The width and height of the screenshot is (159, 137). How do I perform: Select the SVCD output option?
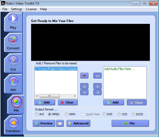[137, 114]
